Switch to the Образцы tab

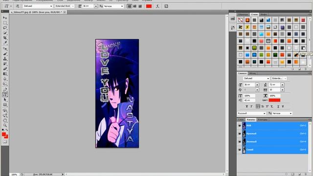(243, 15)
